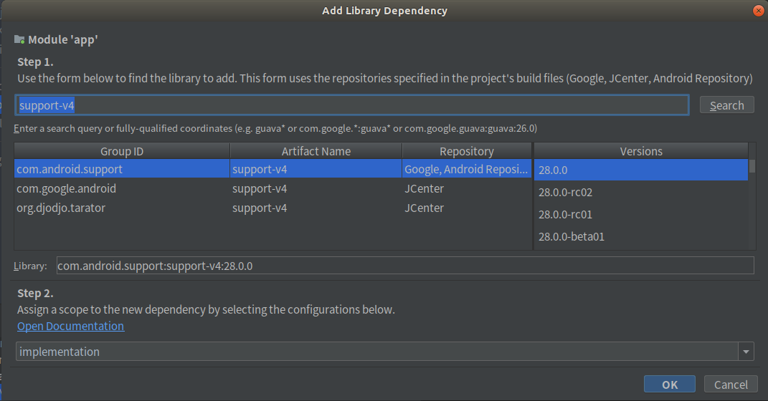Click the Cancel button

point(731,385)
